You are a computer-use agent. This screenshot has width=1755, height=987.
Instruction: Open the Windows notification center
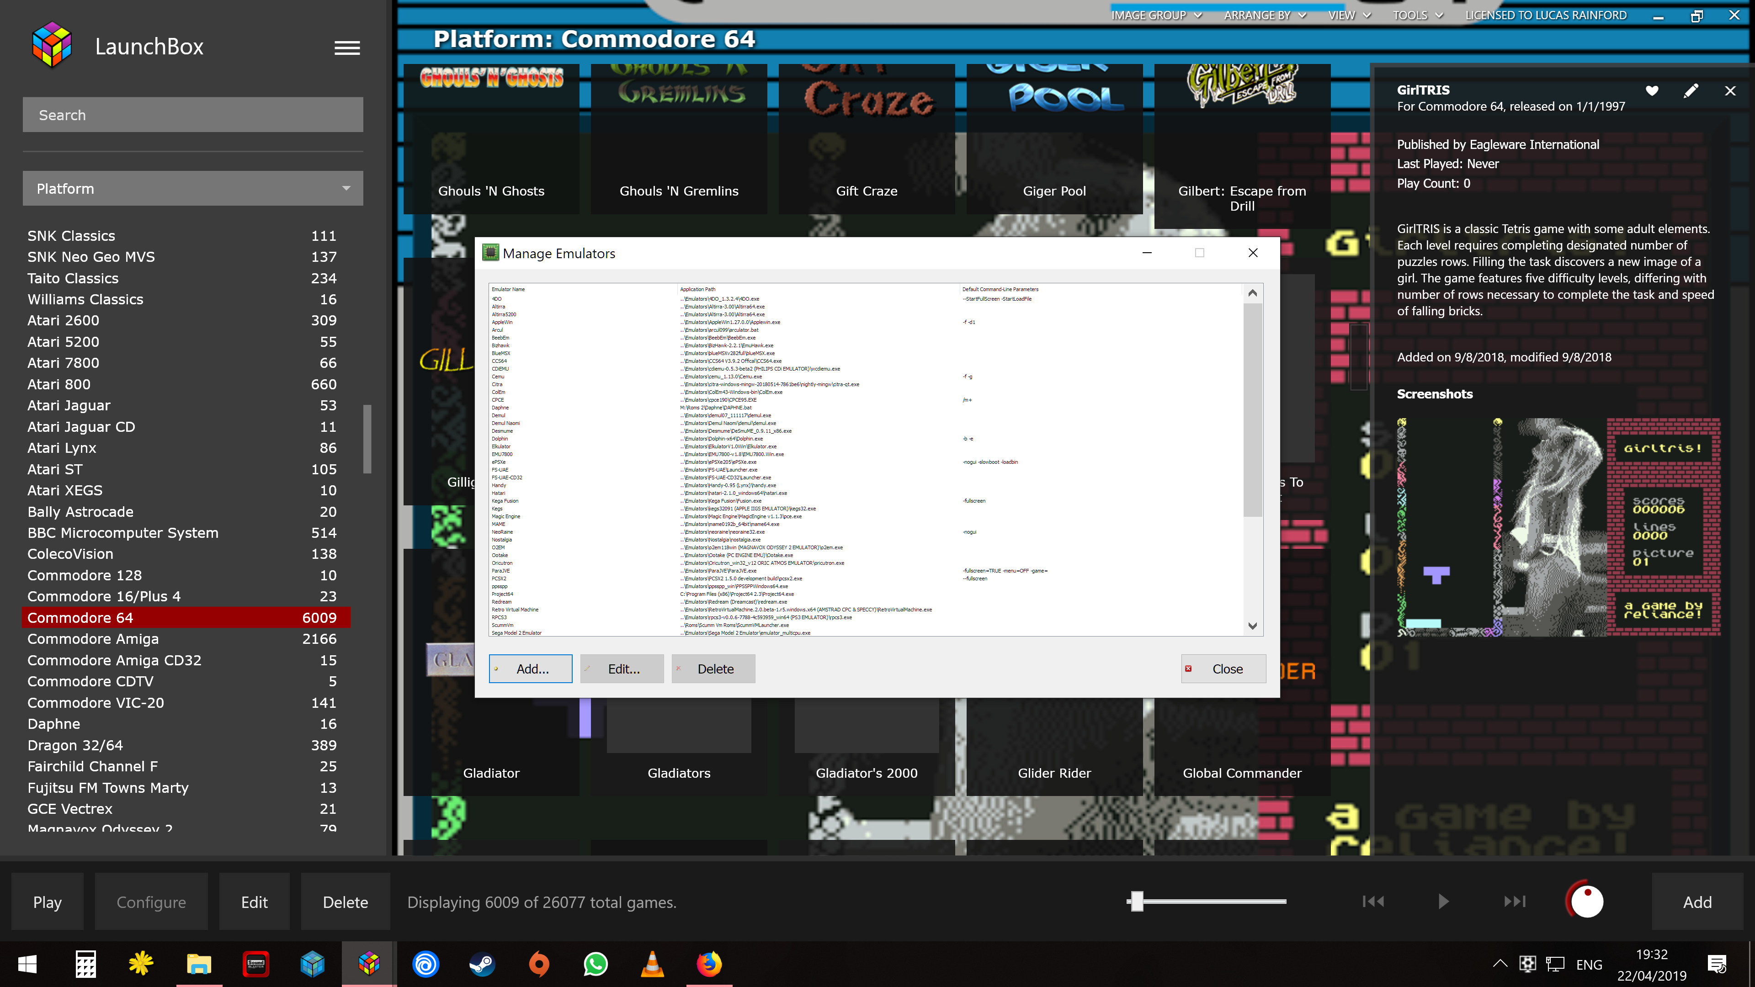coord(1717,965)
